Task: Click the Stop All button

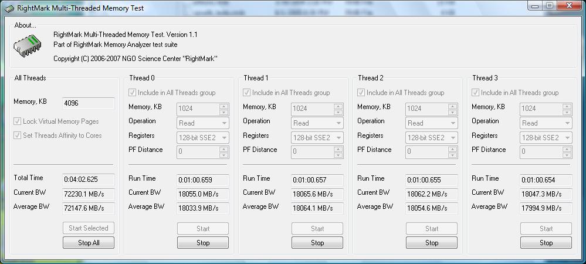Action: tap(89, 243)
